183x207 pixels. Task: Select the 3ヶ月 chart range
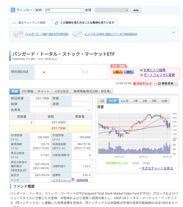click(113, 101)
